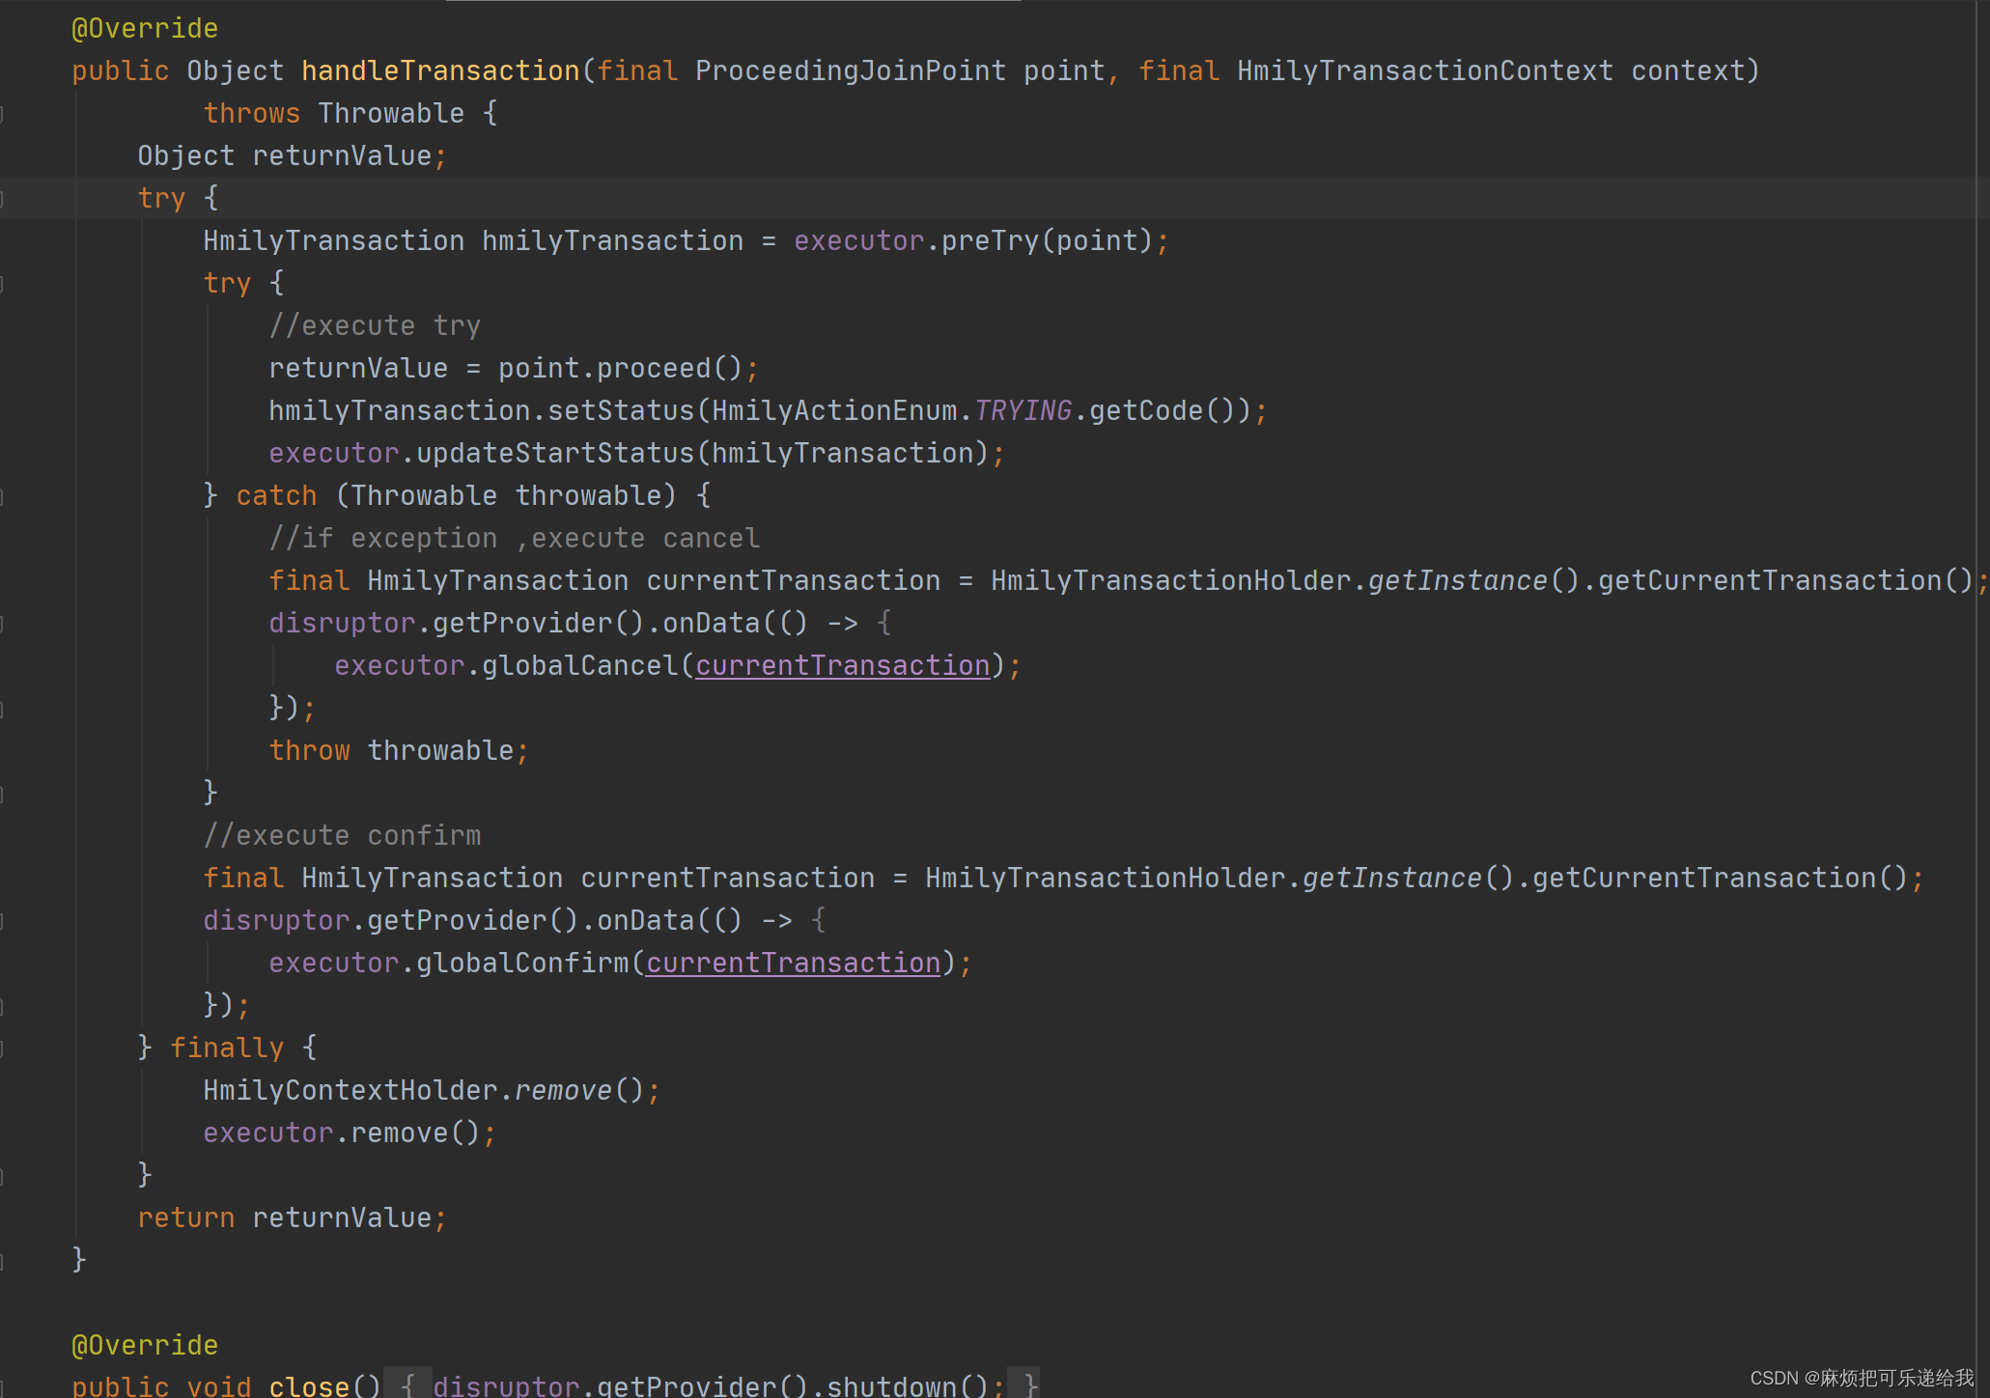
Task: Click the 'throw' keyword before throwable
Action: tap(309, 750)
